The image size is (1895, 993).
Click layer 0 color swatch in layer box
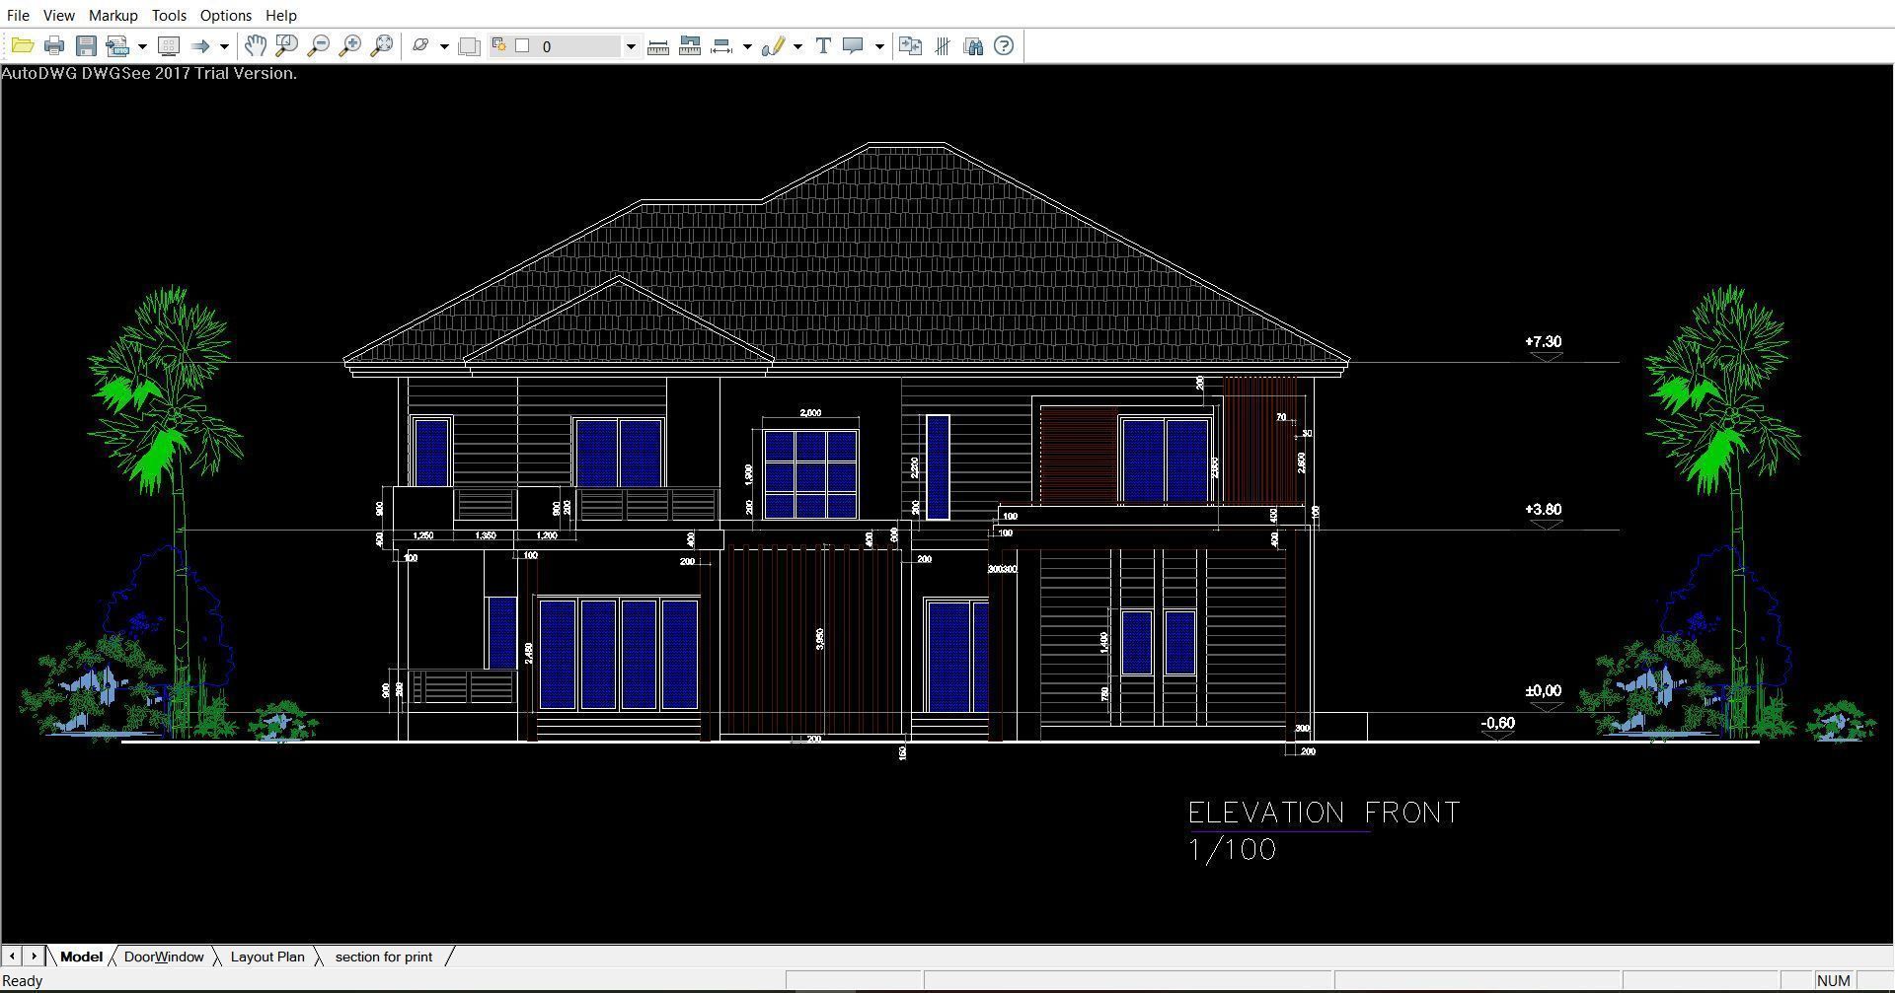[523, 45]
